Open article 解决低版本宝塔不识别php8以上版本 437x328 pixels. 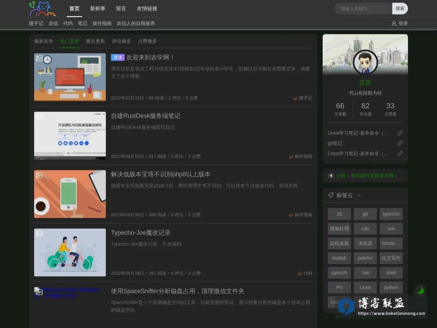pyautogui.click(x=161, y=174)
